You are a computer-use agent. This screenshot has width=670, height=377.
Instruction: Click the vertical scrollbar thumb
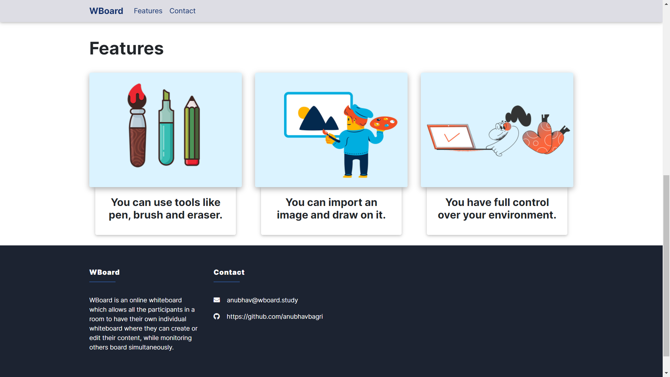(666, 265)
